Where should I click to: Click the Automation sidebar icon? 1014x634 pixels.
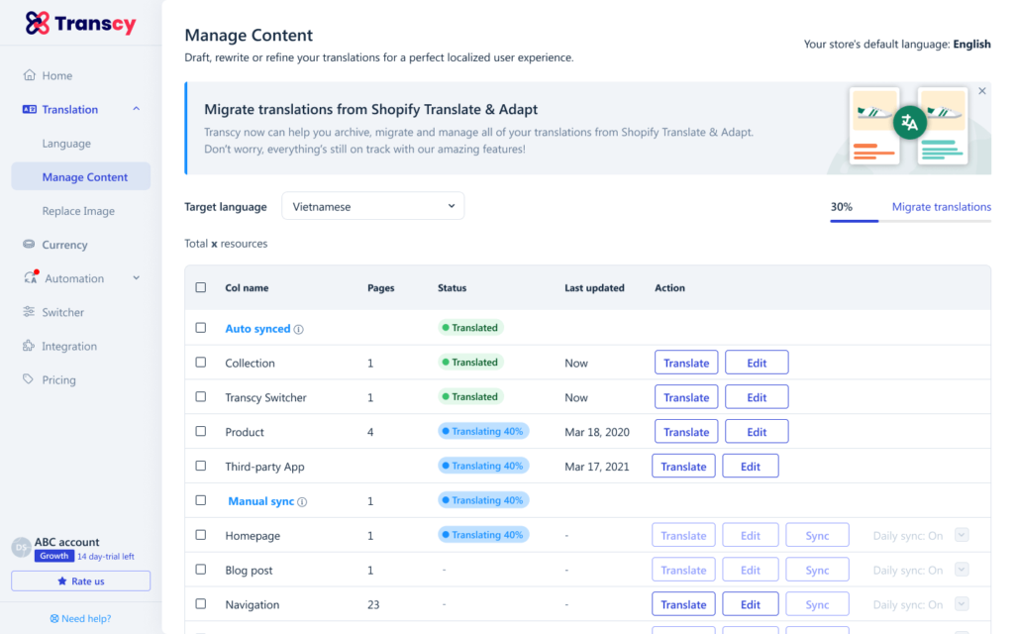pyautogui.click(x=31, y=277)
